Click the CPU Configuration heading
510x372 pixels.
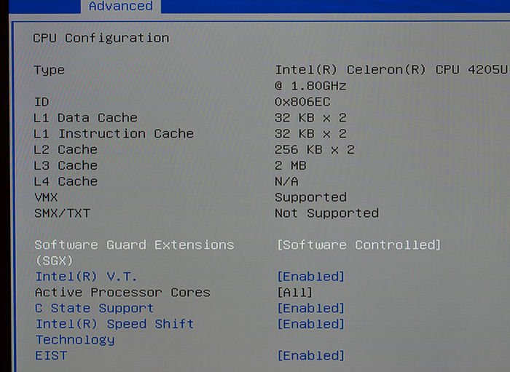[x=101, y=38]
